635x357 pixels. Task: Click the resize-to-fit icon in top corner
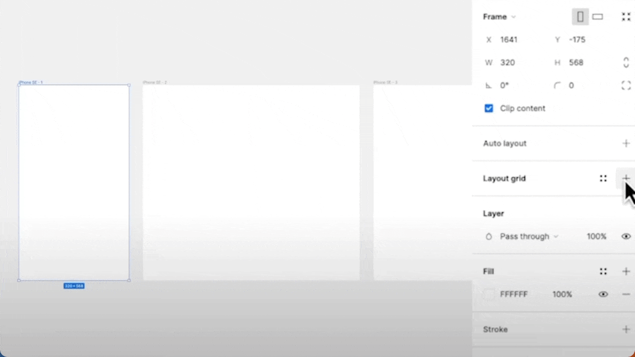(626, 16)
